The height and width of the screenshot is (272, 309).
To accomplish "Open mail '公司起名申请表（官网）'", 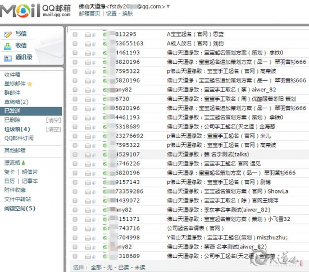I will (x=196, y=228).
